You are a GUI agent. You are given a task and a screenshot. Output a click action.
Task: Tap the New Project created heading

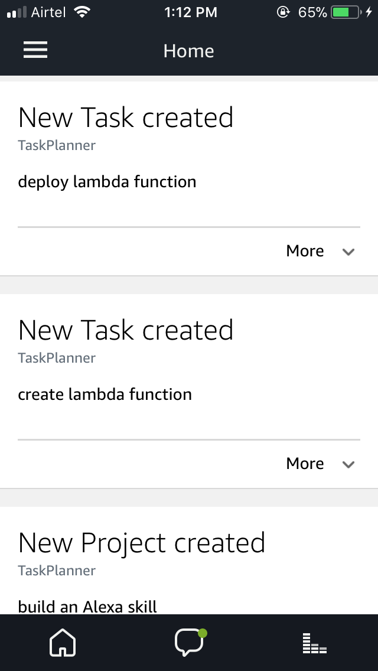[142, 542]
